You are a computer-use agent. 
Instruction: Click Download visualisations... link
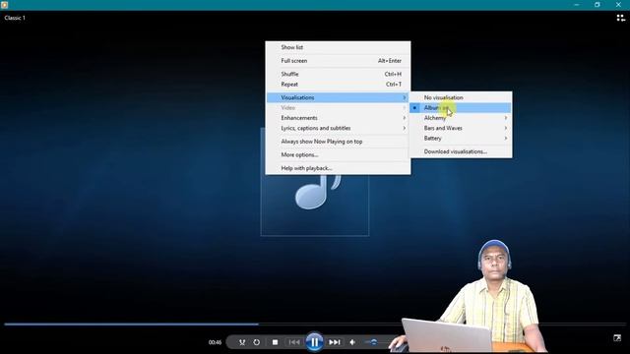pyautogui.click(x=461, y=151)
